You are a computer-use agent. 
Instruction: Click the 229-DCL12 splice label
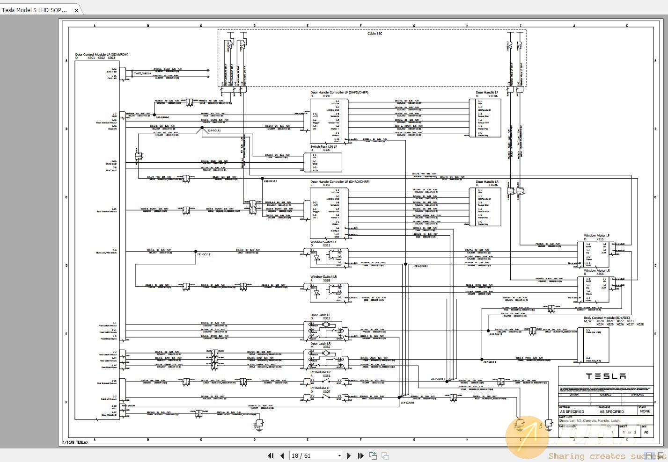click(214, 130)
